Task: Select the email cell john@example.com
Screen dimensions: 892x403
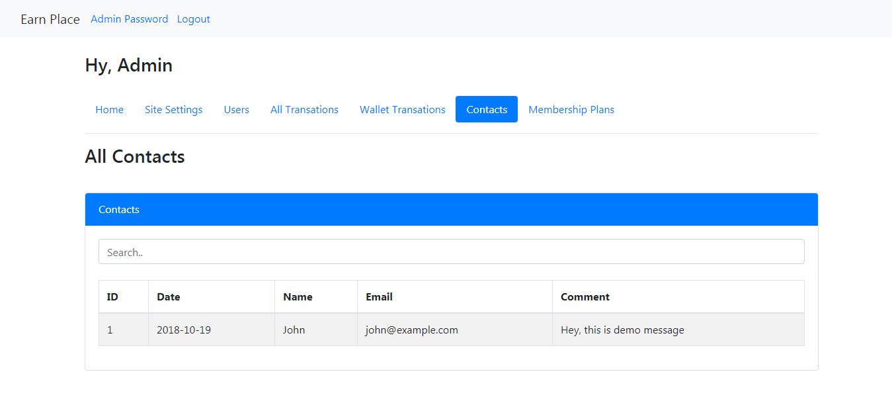Action: pos(455,330)
